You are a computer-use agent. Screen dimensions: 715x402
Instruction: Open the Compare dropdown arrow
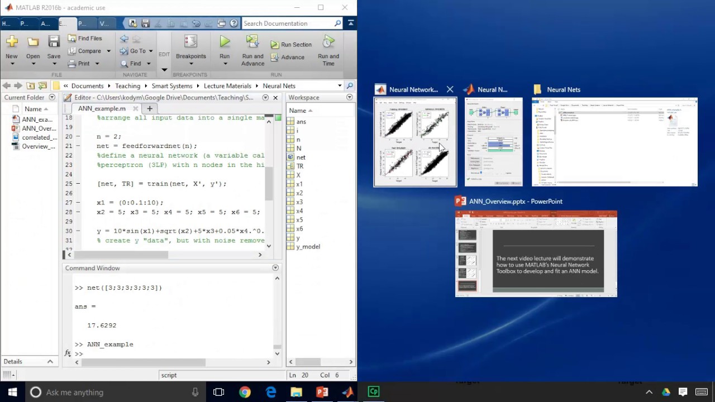[108, 51]
